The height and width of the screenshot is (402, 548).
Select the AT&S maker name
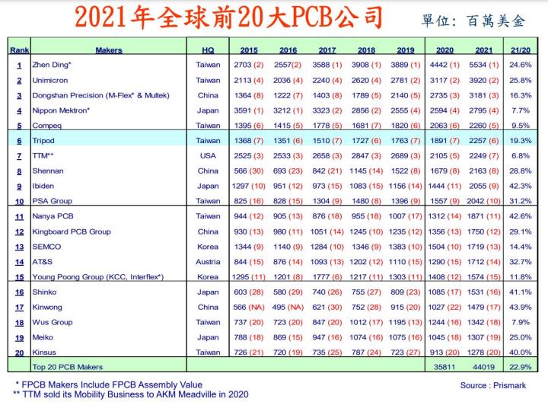pyautogui.click(x=43, y=262)
